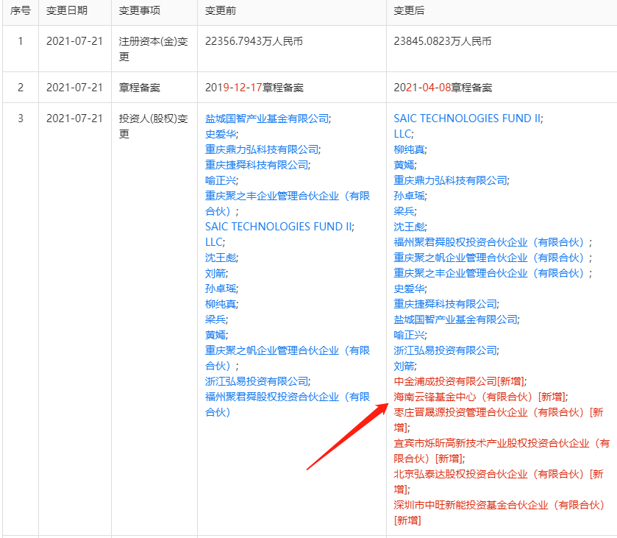Click the 变更日期 column header
The height and width of the screenshot is (538, 617).
(67, 10)
